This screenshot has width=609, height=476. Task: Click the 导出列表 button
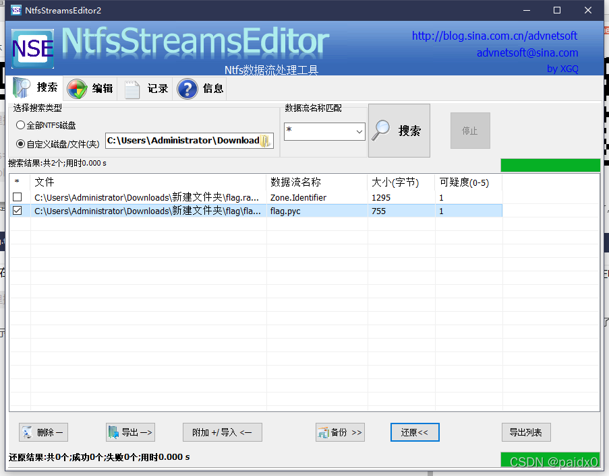pos(526,432)
